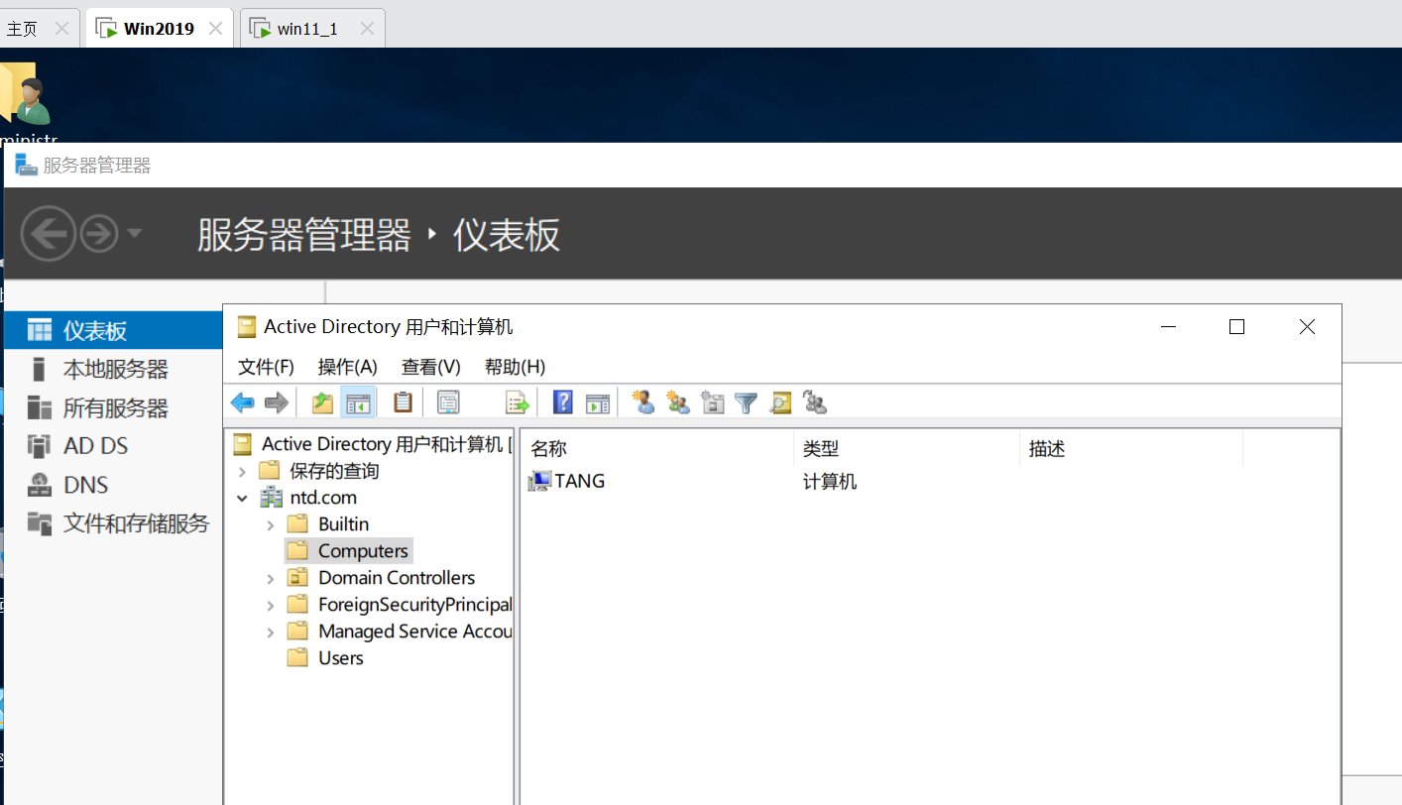
Task: Click the 计算机 type cell for TANG
Action: pos(830,482)
